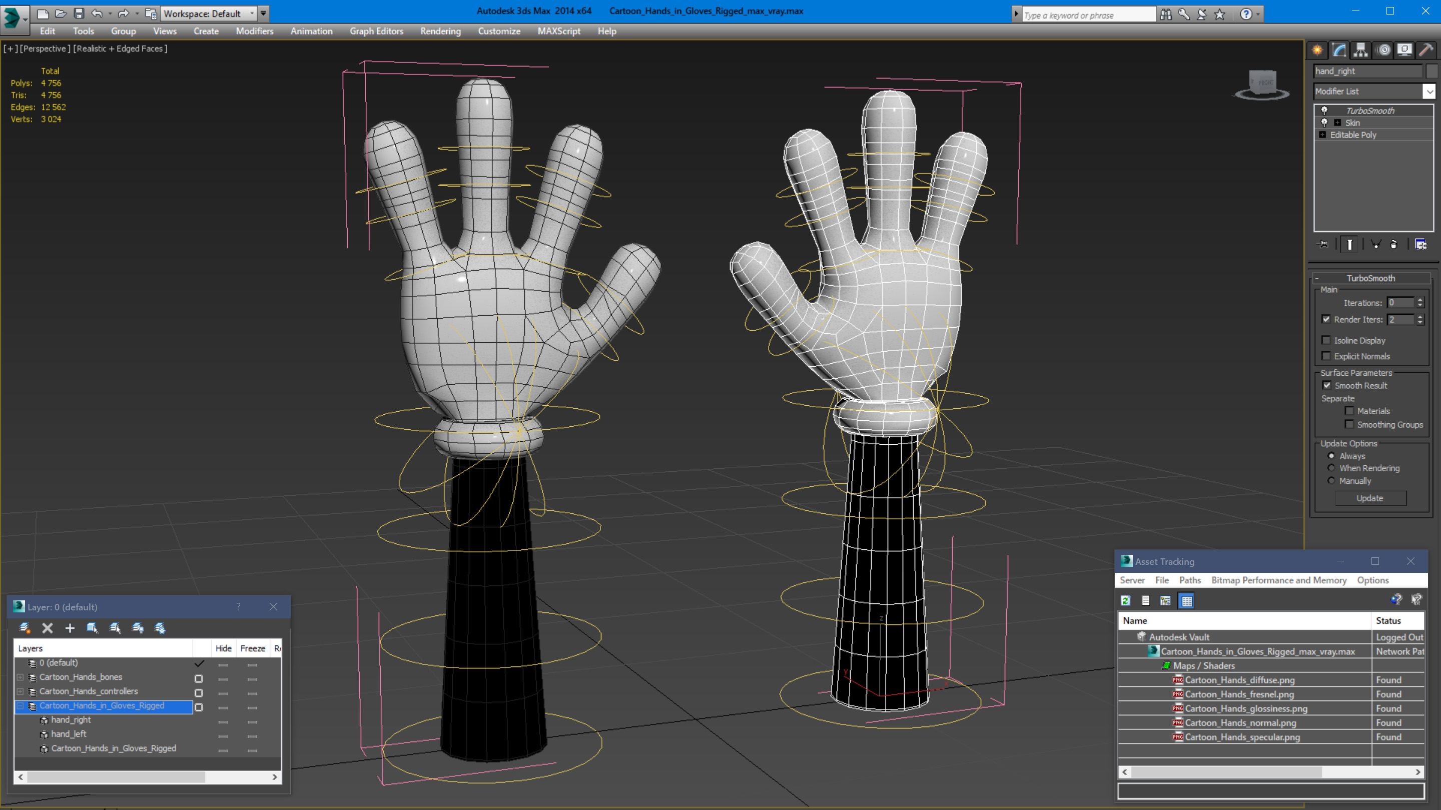Click Create New Layer icon in Layer dialog
The image size is (1441, 810).
pos(25,628)
